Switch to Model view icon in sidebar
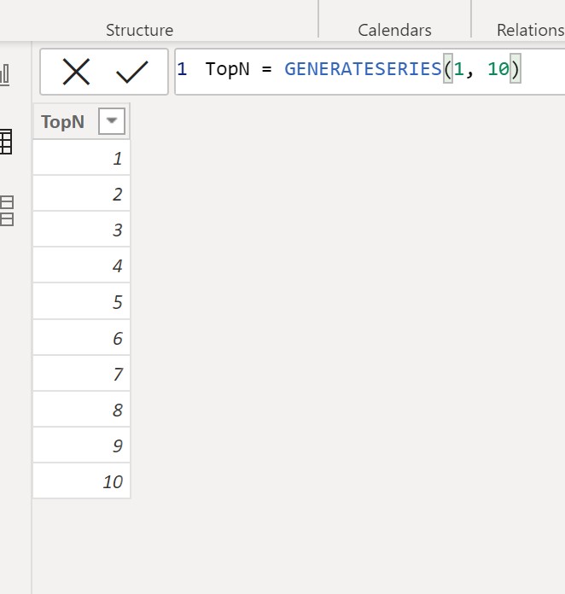Viewport: 565px width, 594px height. pos(7,211)
